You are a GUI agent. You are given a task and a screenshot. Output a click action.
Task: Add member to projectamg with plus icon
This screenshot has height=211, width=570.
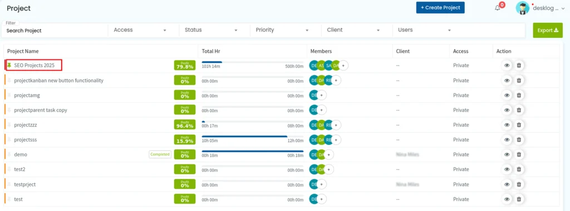(x=322, y=95)
